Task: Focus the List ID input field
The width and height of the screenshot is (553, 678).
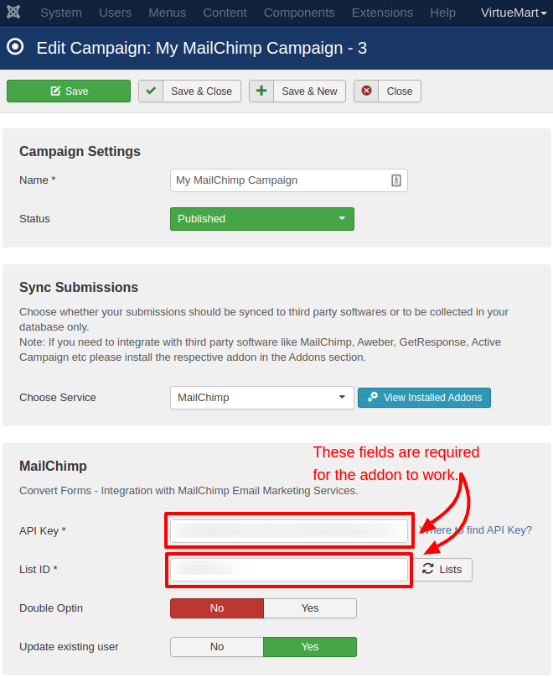Action: (x=289, y=570)
